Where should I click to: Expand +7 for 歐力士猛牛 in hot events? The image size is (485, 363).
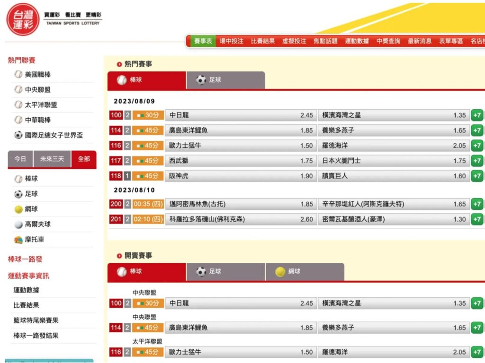click(477, 146)
